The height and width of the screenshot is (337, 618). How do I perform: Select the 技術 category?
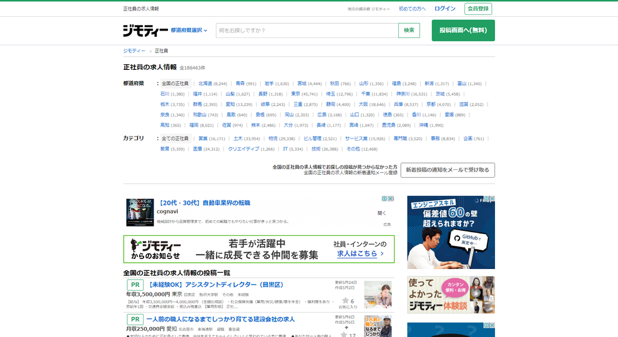pos(316,149)
